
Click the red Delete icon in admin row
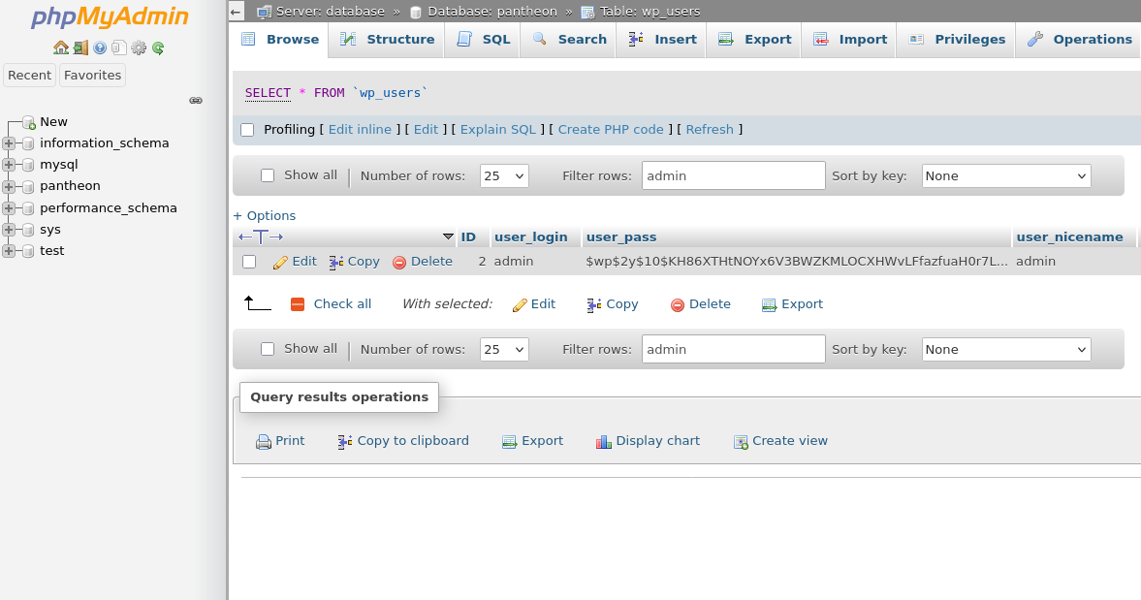pyautogui.click(x=398, y=262)
